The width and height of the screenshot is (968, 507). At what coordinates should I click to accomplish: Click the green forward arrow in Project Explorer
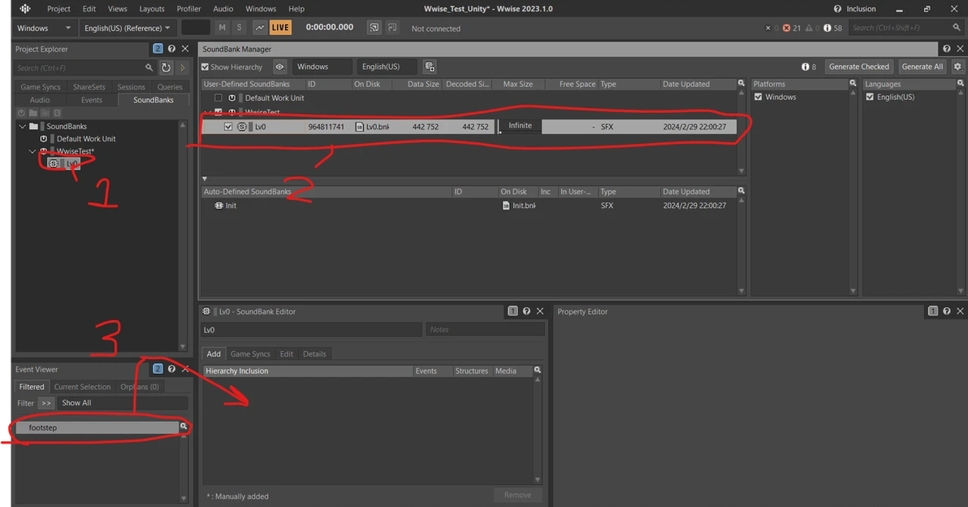(182, 67)
